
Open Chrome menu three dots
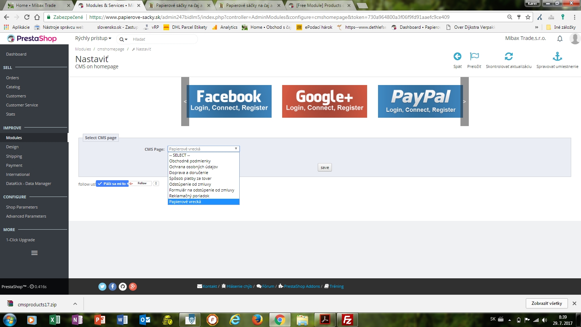574,17
